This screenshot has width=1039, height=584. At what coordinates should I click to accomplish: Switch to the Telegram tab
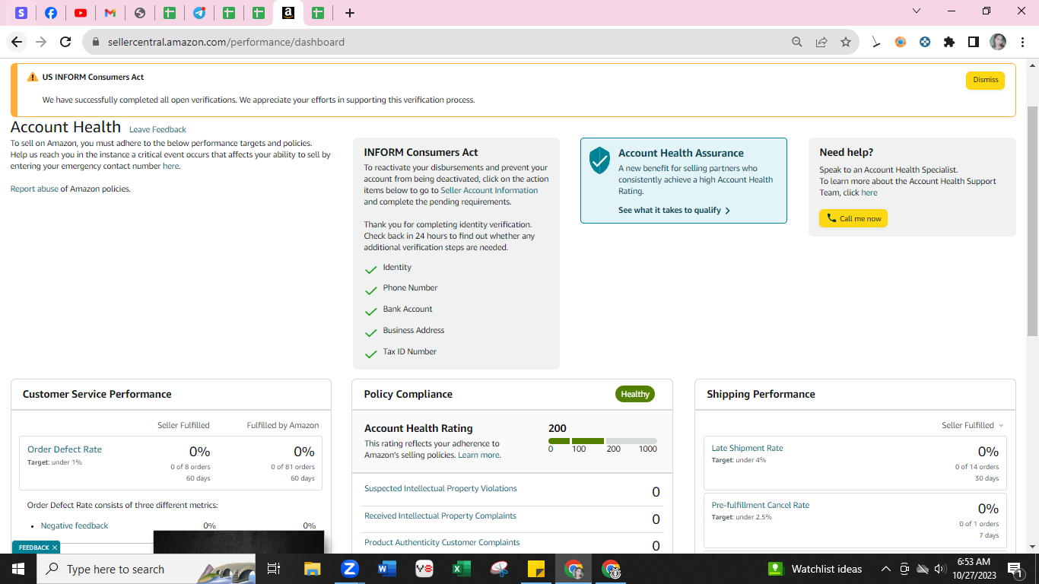click(199, 13)
